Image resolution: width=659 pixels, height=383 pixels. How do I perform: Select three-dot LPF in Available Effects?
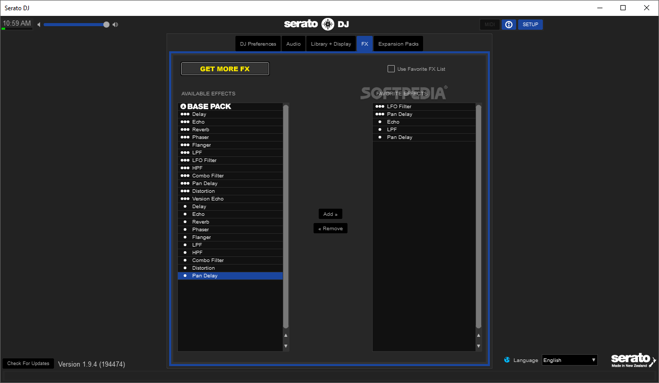pos(230,153)
